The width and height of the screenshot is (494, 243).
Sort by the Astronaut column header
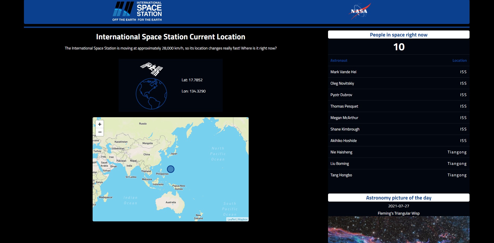339,60
